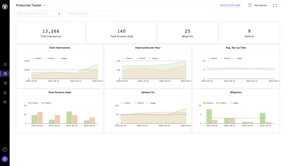Clear the date range filter

coord(59,13)
